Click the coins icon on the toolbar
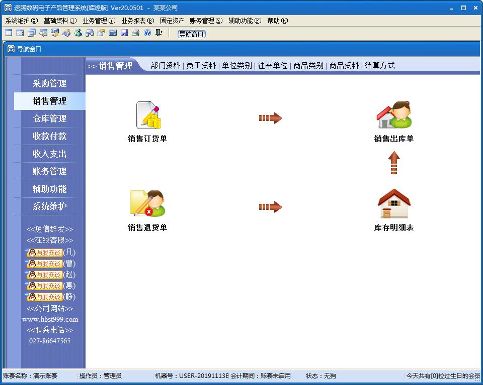Screen dimensions: 483x385 pos(54,33)
